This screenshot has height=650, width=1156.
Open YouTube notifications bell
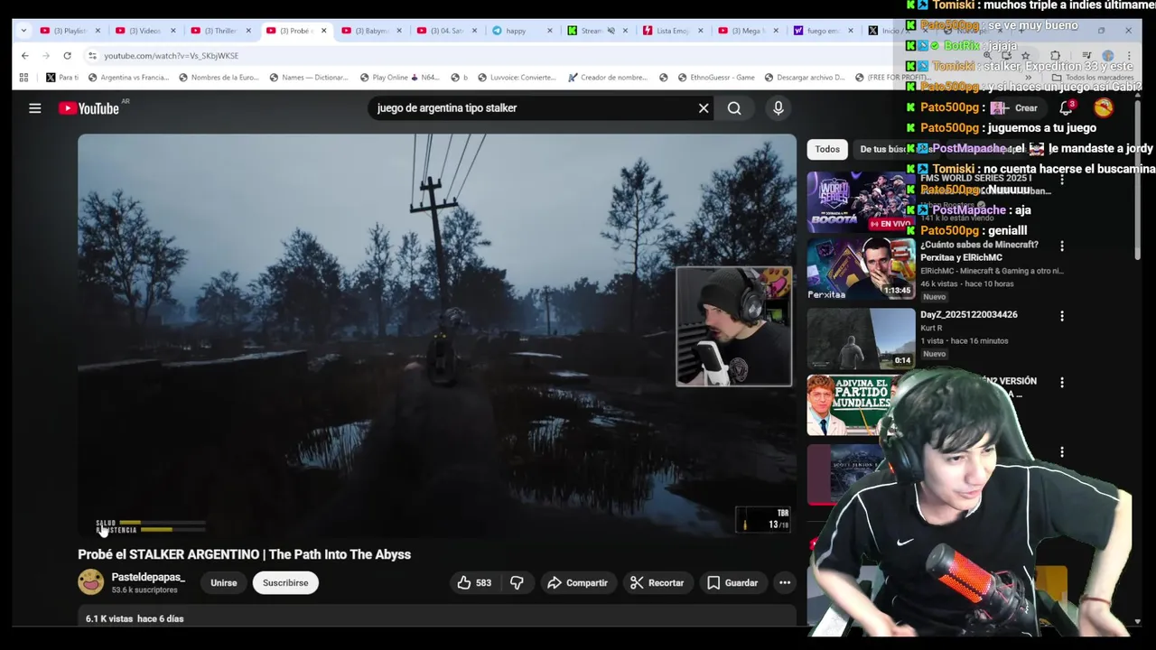pos(1067,108)
